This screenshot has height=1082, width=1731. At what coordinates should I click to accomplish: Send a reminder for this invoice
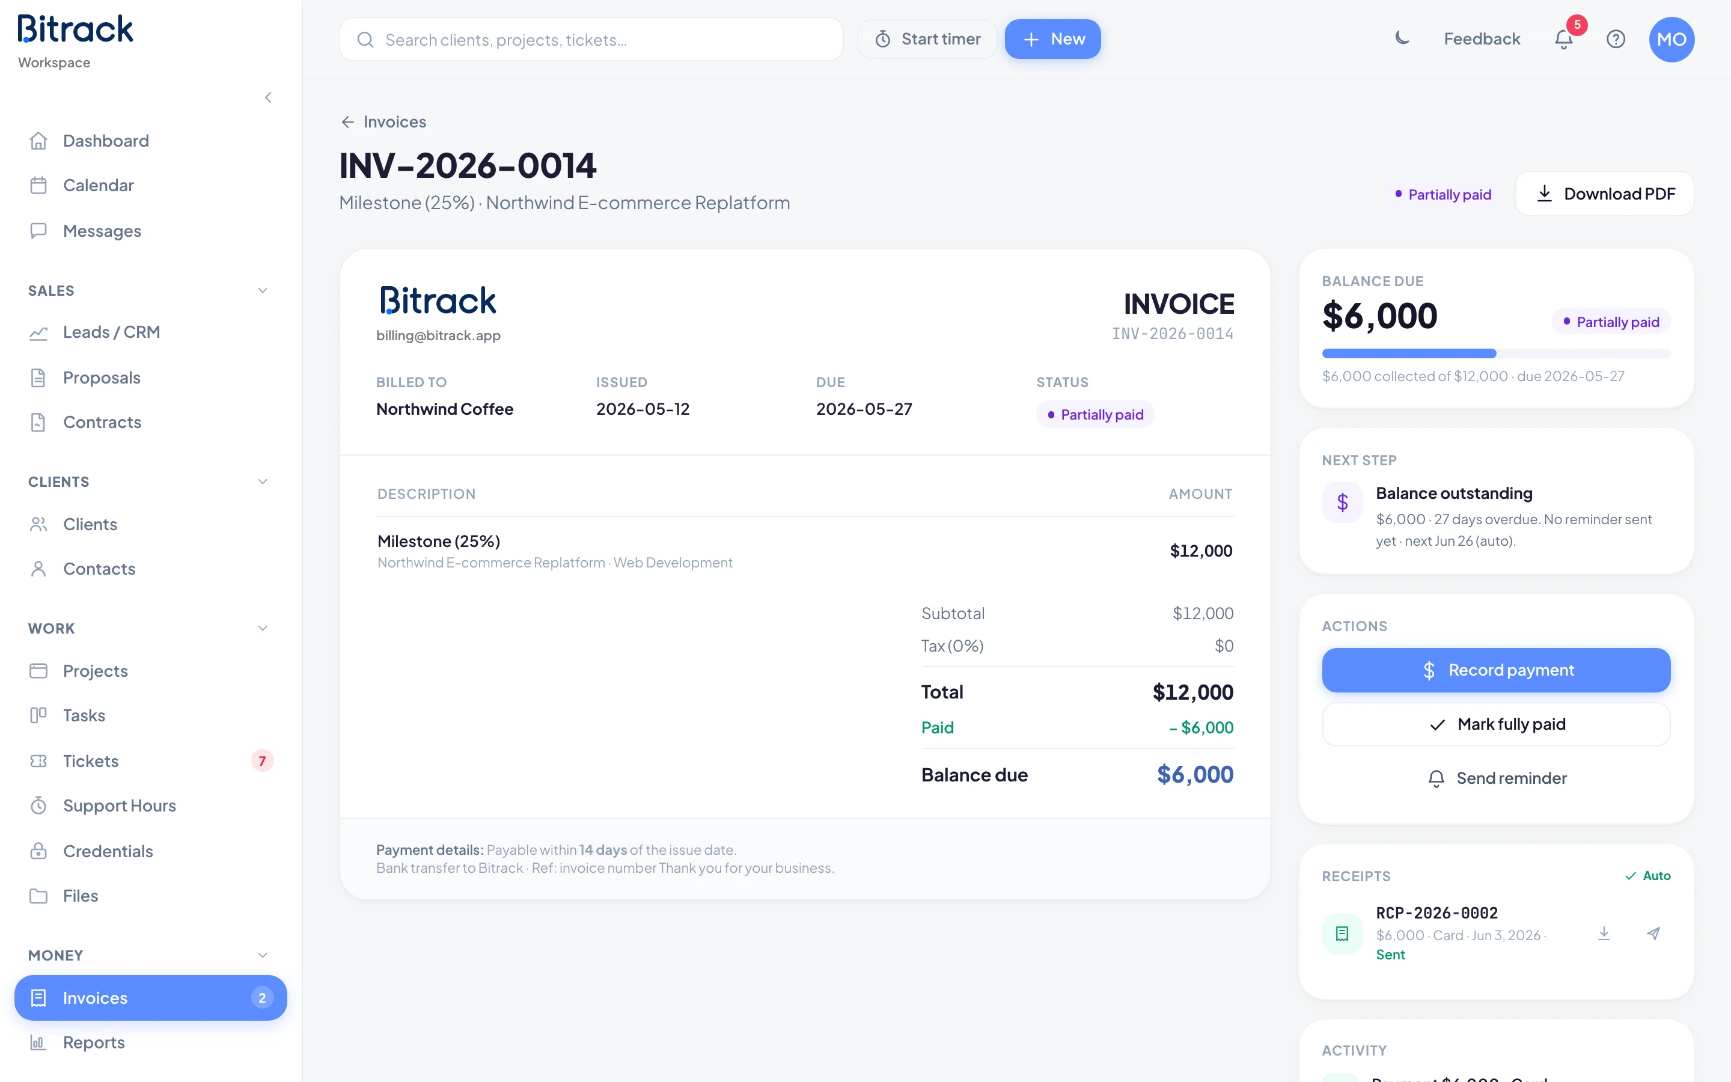(x=1495, y=778)
